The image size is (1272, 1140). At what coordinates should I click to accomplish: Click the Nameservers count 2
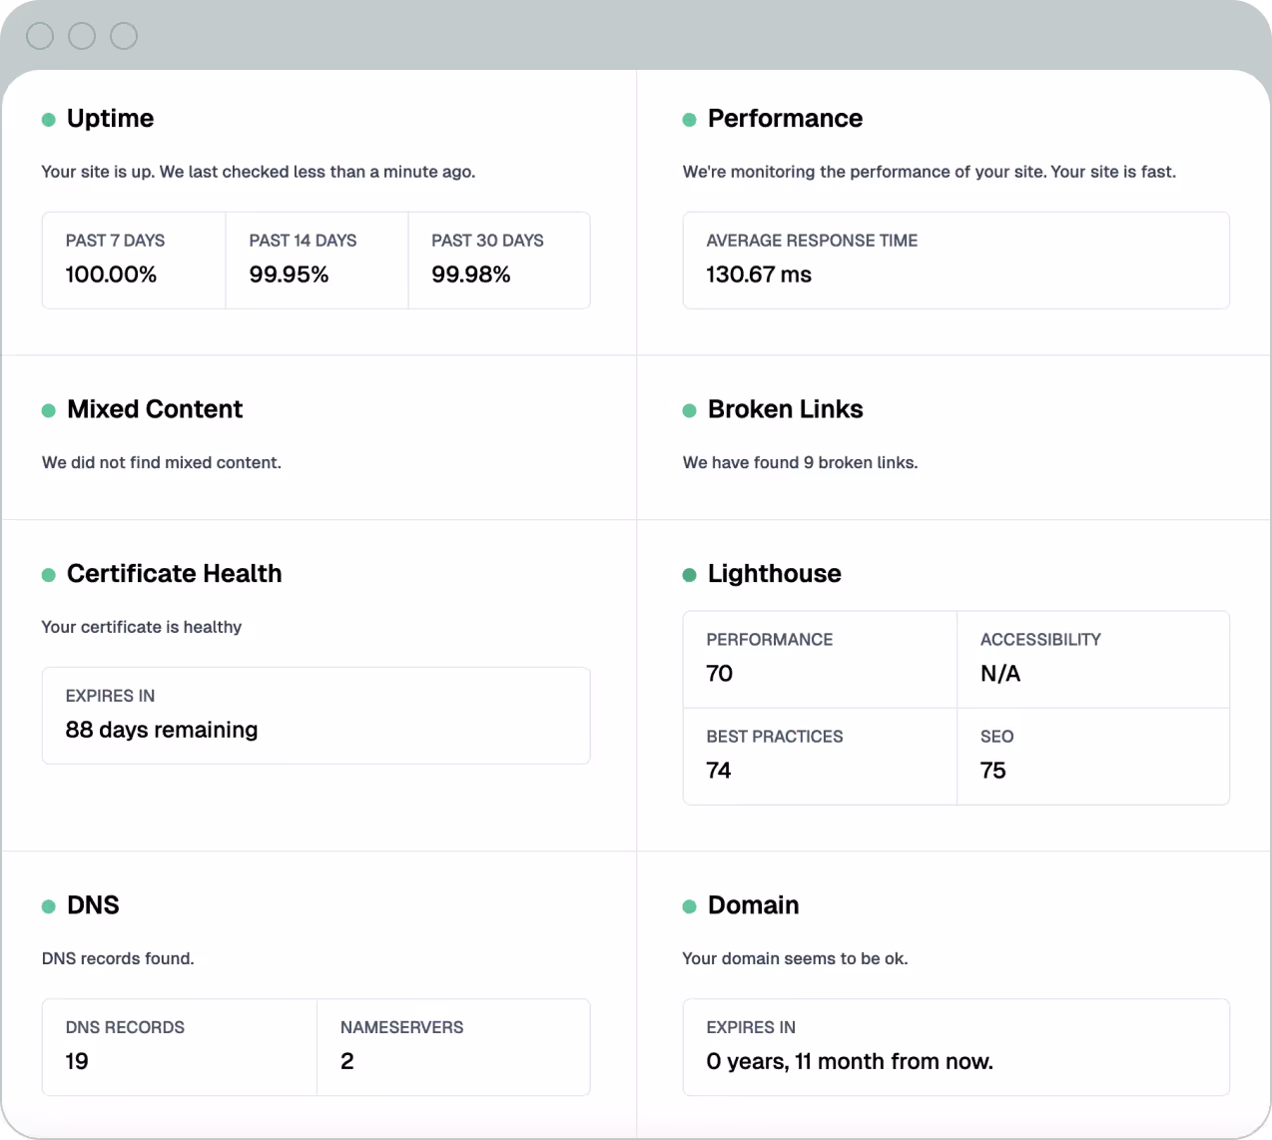point(346,1061)
